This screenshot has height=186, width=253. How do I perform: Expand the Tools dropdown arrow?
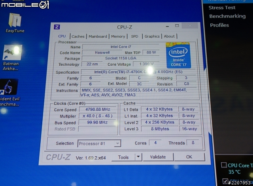(x=138, y=157)
